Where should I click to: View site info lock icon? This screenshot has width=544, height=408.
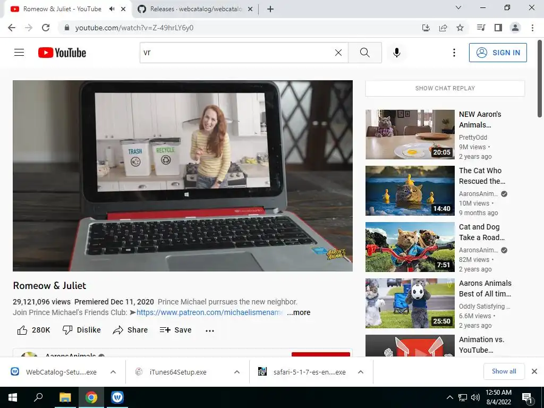click(x=67, y=28)
